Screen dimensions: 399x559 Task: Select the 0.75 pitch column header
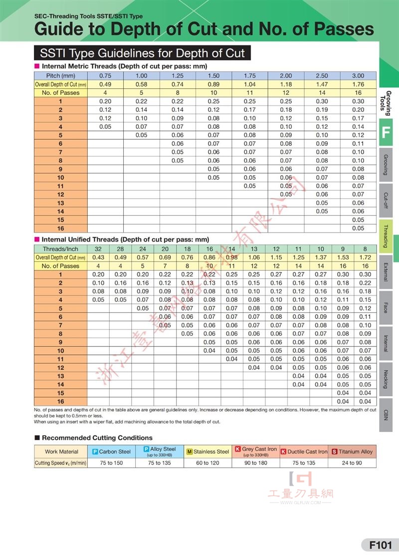[105, 75]
